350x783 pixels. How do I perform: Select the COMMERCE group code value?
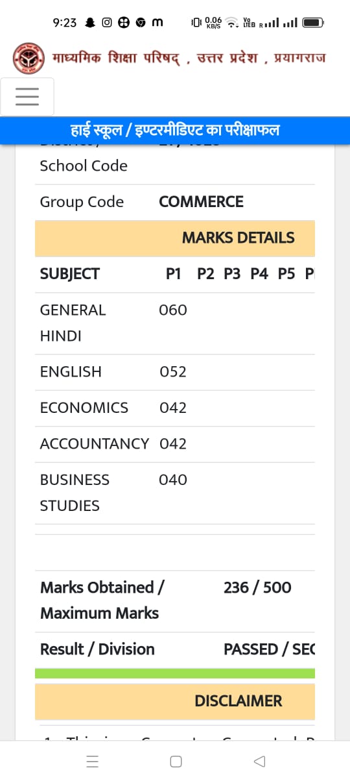(x=201, y=202)
